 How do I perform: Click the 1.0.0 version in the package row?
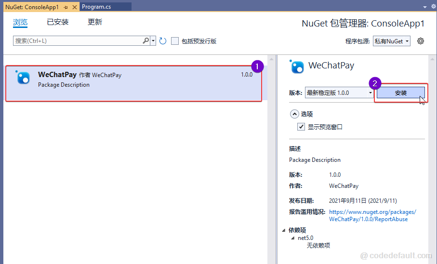pos(247,75)
